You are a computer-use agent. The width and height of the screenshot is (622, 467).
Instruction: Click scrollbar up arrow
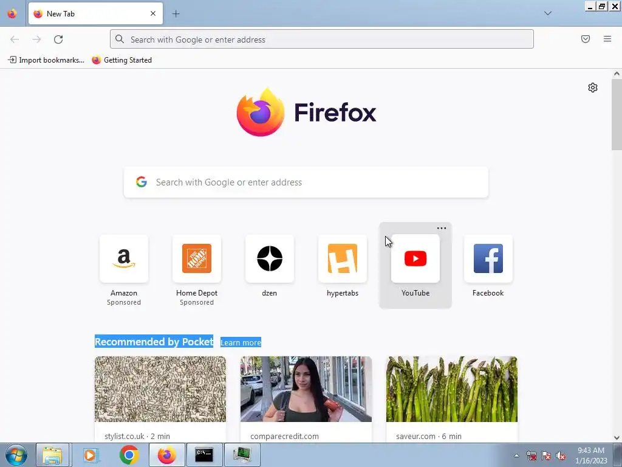pos(617,74)
